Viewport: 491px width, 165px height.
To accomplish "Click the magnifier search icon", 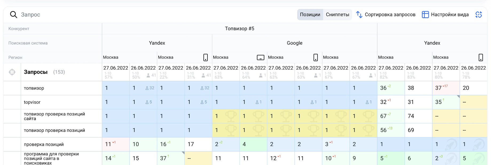I will click(14, 15).
